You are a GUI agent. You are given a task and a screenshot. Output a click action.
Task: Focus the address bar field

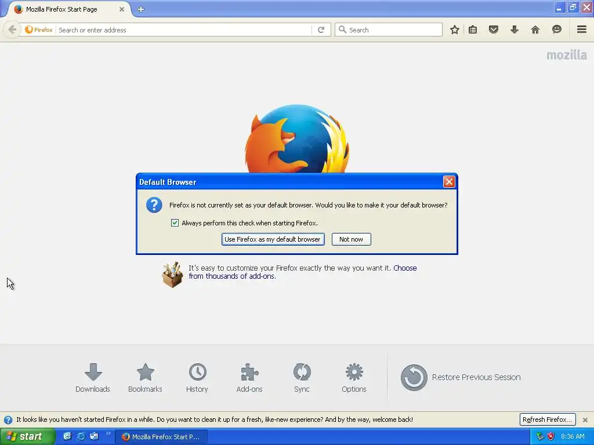184,30
